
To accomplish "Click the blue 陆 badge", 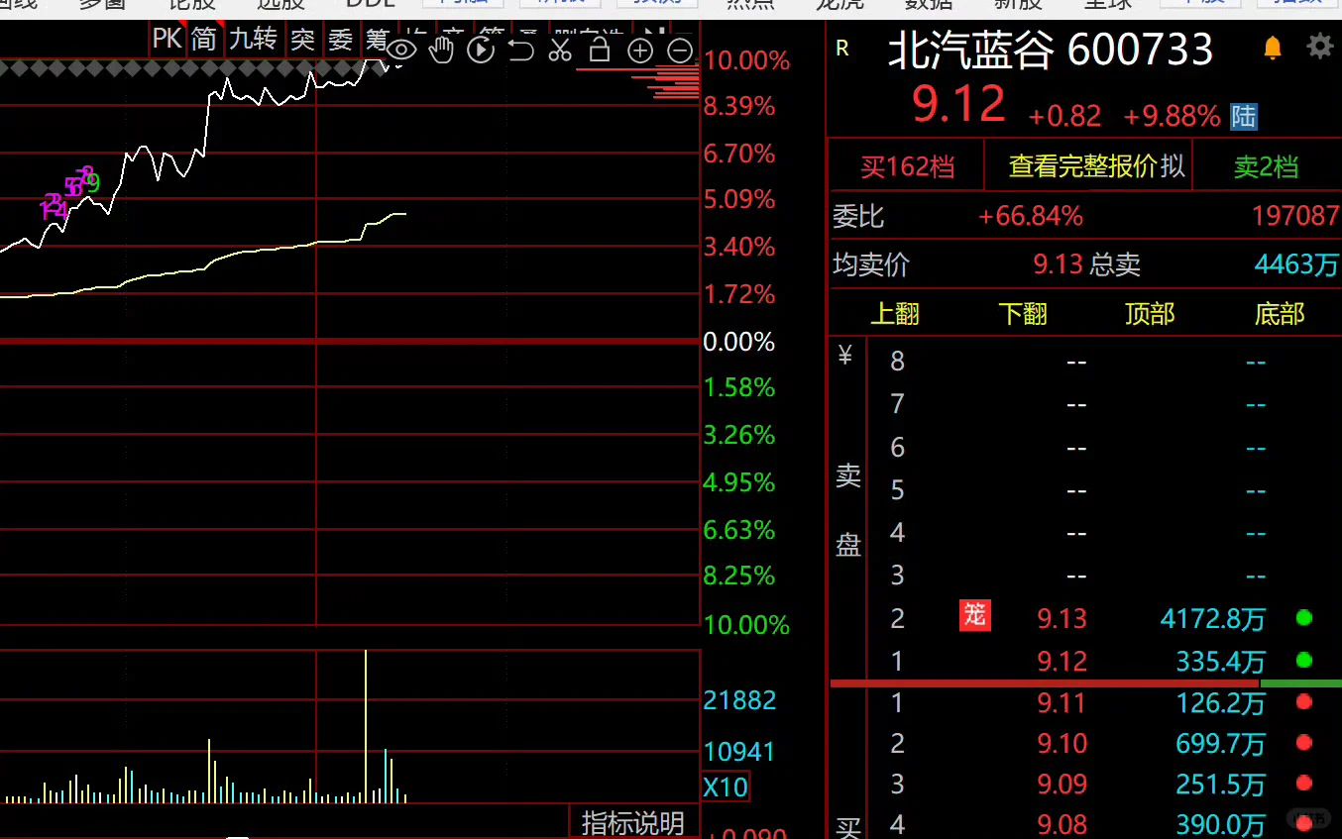I will click(x=1243, y=117).
